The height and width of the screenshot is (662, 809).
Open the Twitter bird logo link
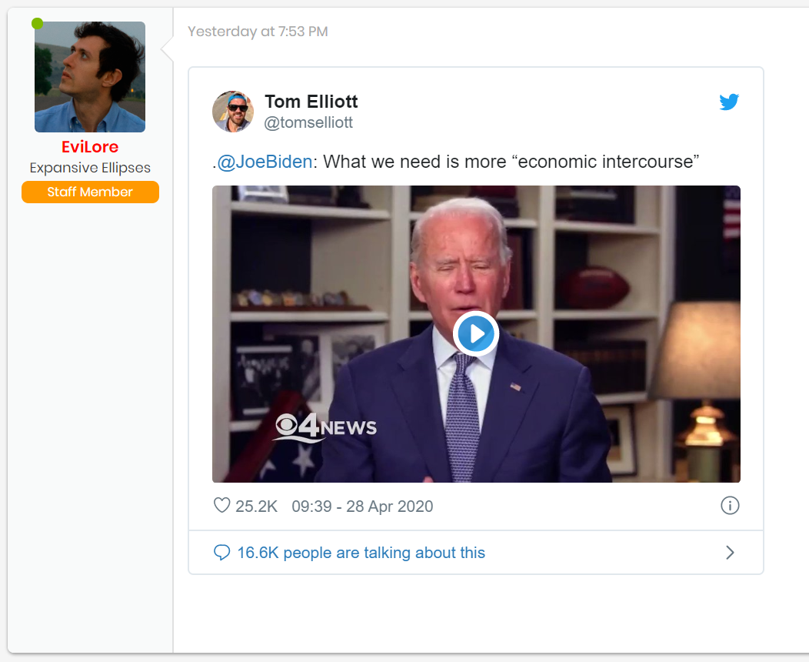click(x=729, y=102)
